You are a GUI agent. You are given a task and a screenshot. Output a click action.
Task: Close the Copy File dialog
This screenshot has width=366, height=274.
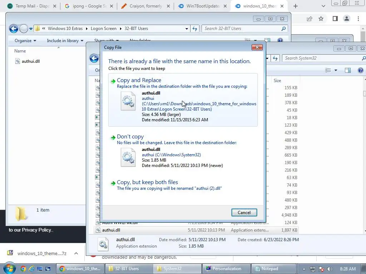[257, 47]
